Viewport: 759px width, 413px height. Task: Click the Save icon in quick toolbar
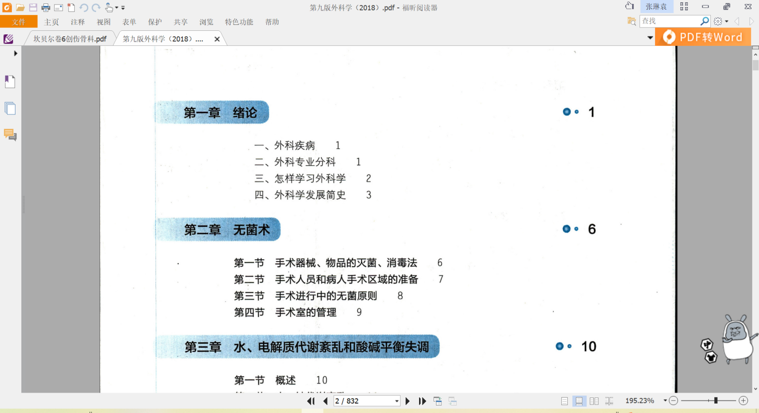pos(33,7)
